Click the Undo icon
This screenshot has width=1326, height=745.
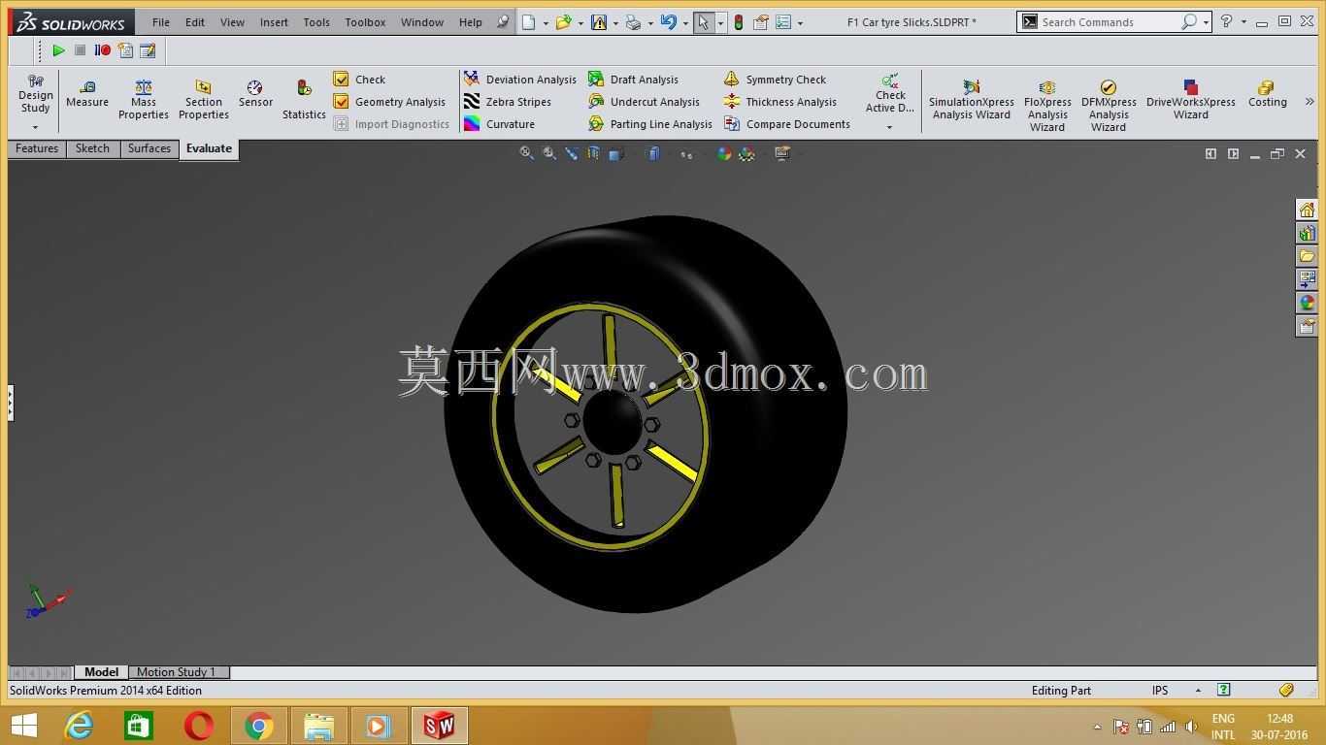coord(668,22)
